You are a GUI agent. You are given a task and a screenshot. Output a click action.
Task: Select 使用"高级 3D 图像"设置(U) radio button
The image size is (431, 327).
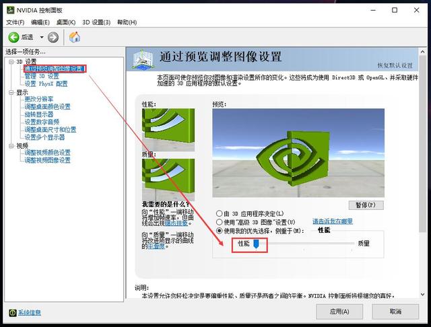pos(219,222)
